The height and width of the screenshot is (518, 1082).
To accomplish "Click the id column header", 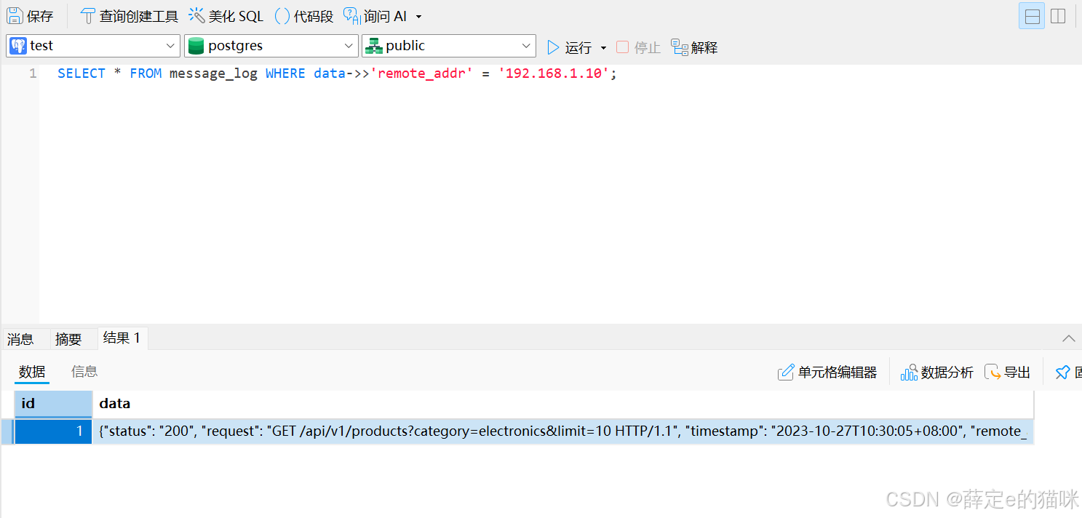I will coord(53,404).
